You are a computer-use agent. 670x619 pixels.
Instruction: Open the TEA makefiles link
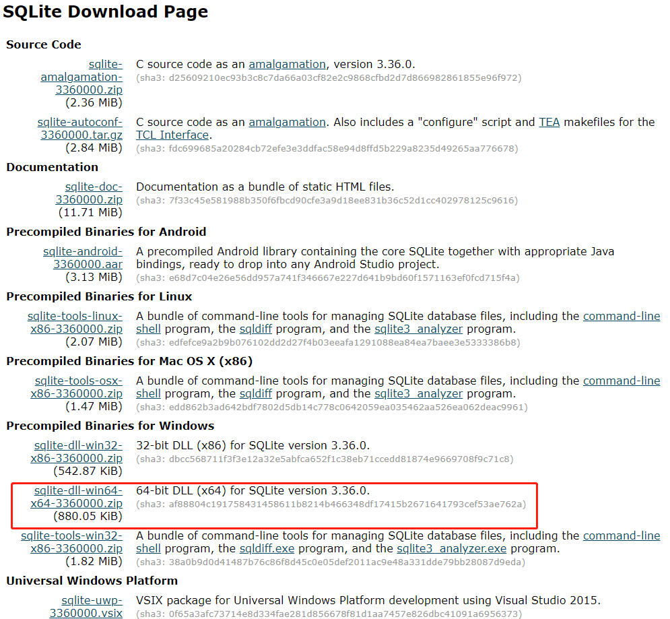pos(549,122)
